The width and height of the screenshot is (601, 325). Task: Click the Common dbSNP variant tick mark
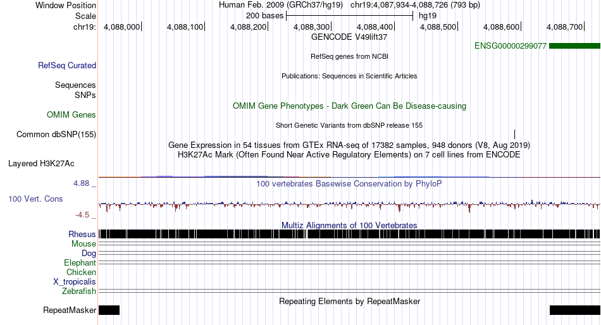point(514,134)
